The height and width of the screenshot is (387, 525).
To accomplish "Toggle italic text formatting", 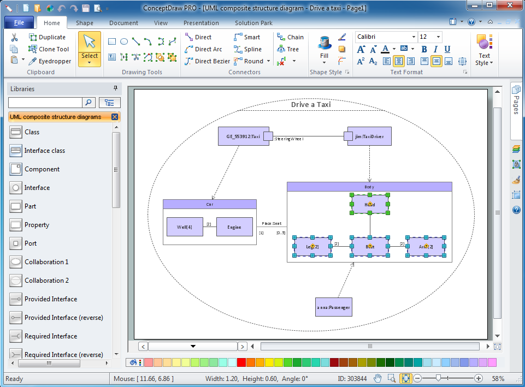I will pos(435,49).
